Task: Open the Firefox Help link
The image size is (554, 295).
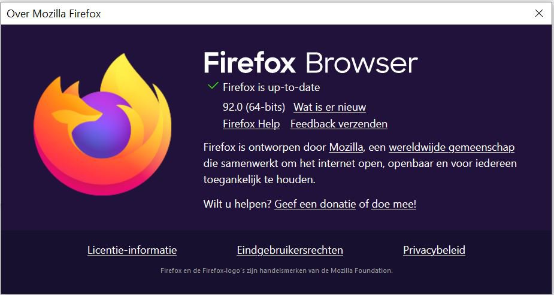Action: [x=251, y=124]
